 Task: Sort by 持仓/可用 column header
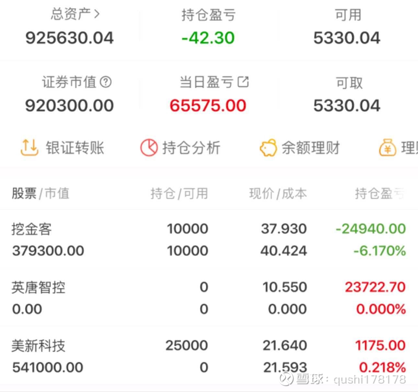[179, 193]
